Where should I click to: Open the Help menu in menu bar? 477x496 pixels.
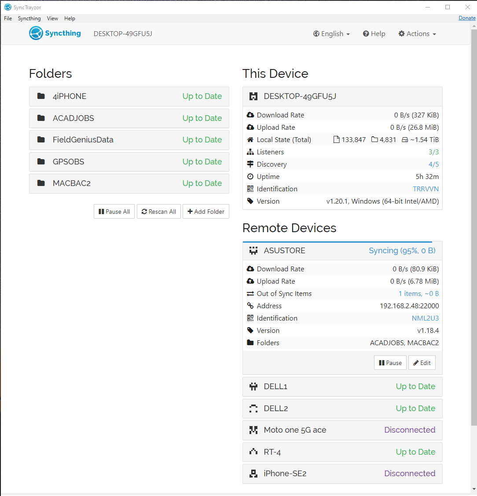[70, 18]
